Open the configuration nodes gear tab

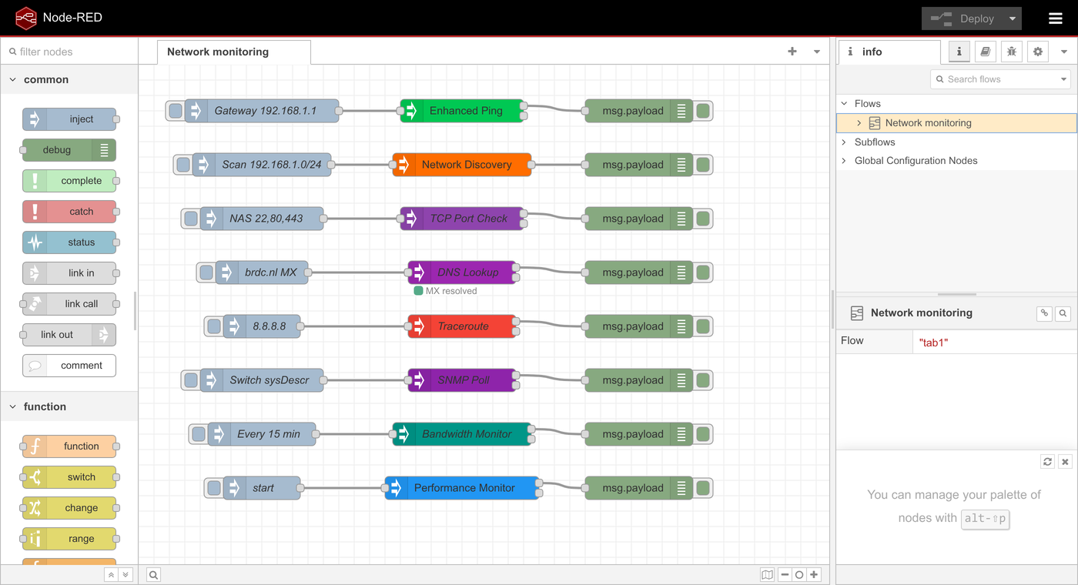tap(1038, 52)
